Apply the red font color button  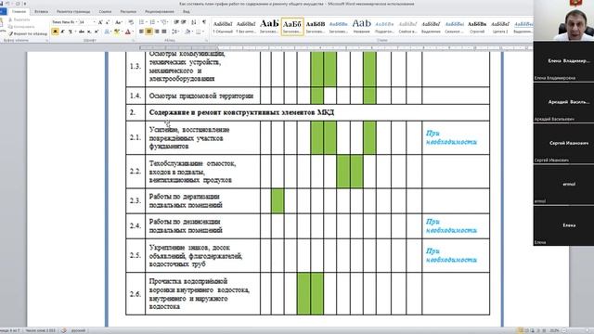tap(128, 32)
